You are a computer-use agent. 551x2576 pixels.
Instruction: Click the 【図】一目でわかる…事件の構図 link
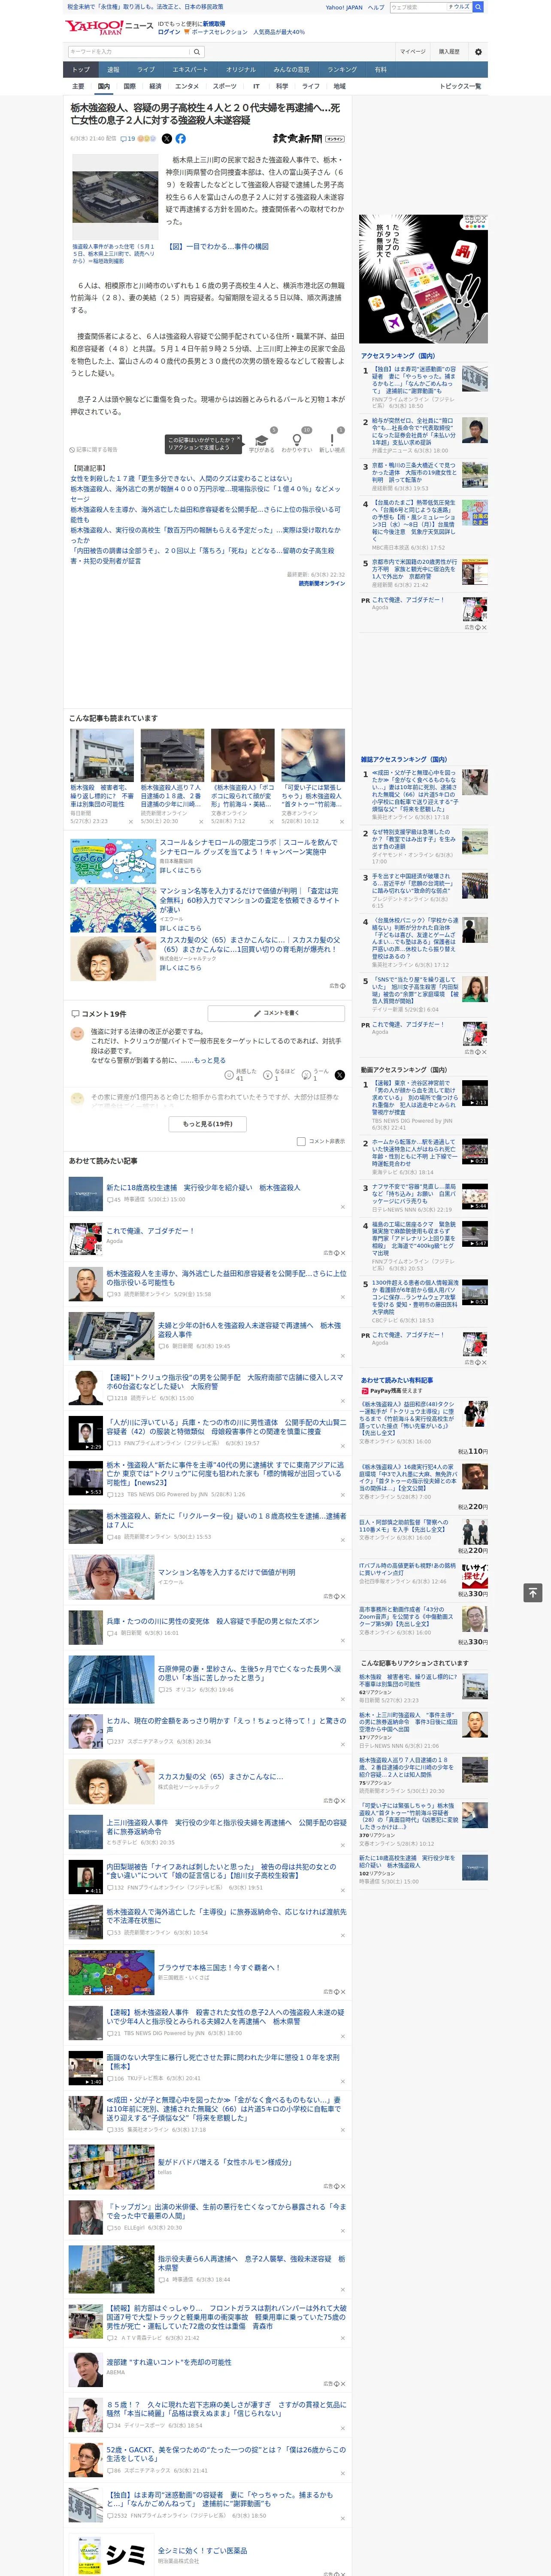[218, 246]
